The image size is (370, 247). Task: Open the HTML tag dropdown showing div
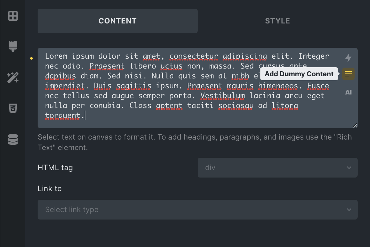pyautogui.click(x=277, y=168)
